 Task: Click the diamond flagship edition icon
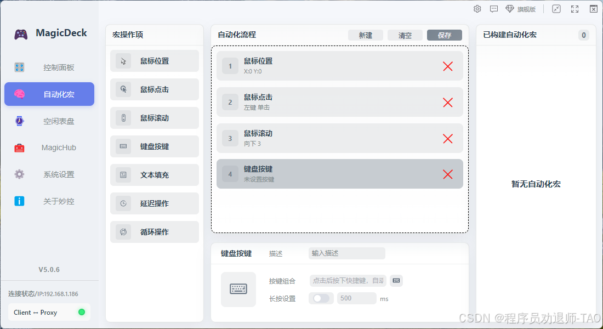pyautogui.click(x=510, y=9)
